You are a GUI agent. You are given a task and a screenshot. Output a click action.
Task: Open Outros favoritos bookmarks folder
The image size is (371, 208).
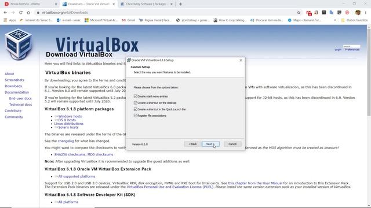pyautogui.click(x=354, y=20)
